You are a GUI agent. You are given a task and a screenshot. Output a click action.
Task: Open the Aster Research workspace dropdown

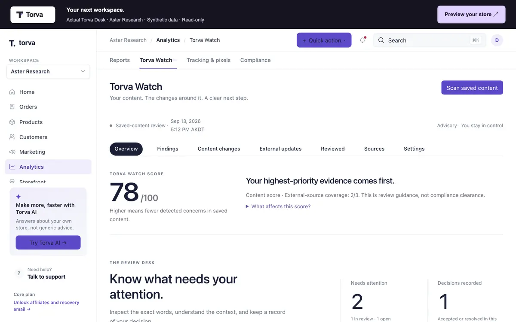coord(48,71)
